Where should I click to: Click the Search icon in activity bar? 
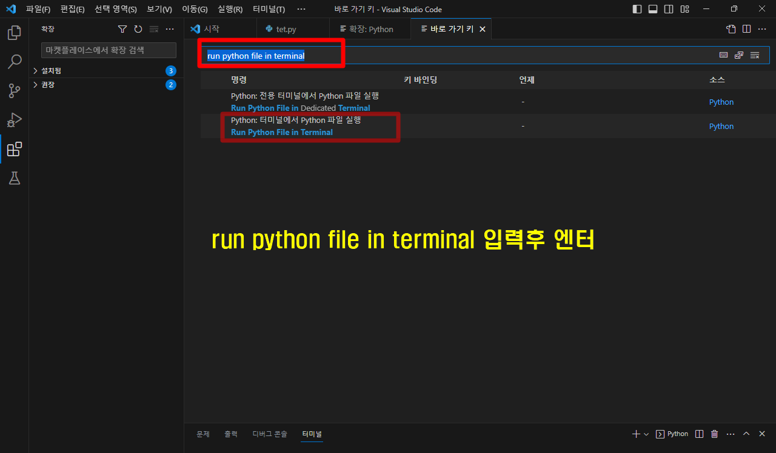(14, 62)
